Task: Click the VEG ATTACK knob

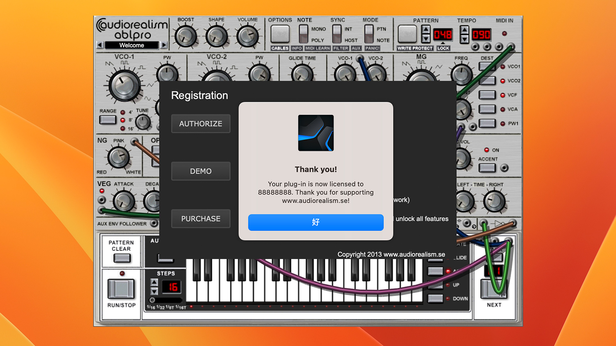Action: pyautogui.click(x=124, y=202)
